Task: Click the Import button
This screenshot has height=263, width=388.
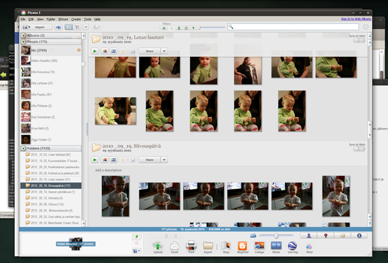Action: tap(36, 27)
